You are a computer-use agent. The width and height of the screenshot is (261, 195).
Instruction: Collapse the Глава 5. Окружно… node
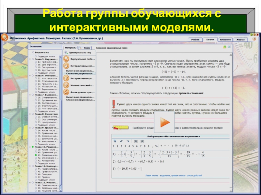30,59
